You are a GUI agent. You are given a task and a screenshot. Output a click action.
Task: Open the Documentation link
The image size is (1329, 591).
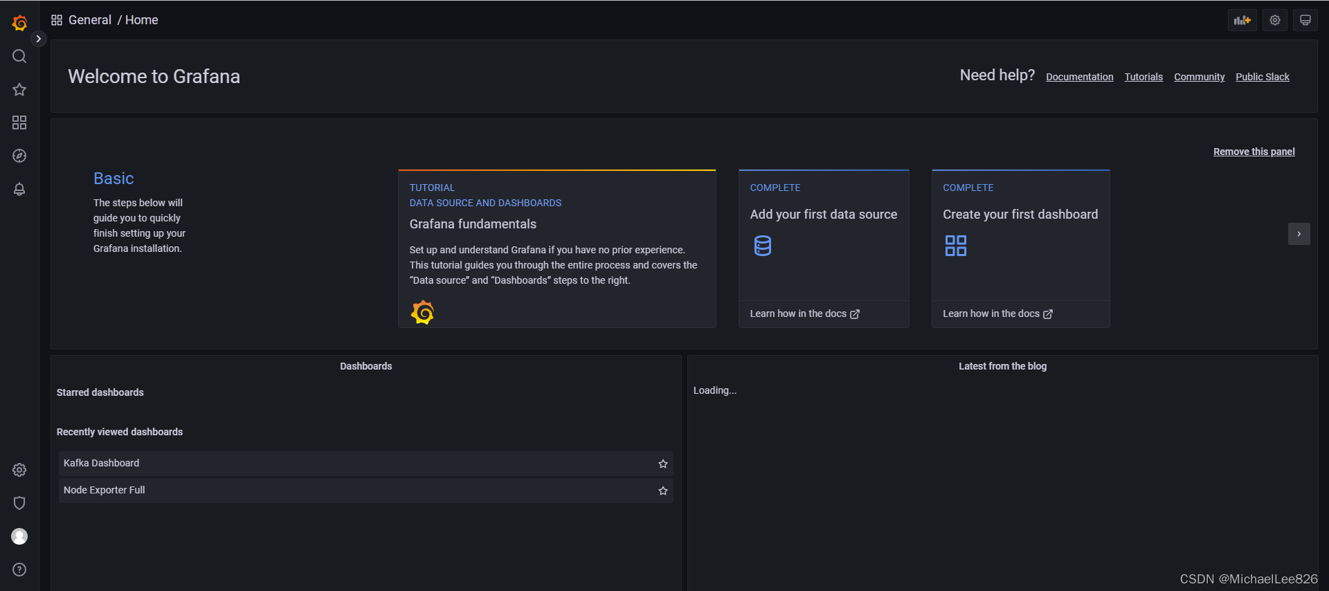click(1080, 77)
